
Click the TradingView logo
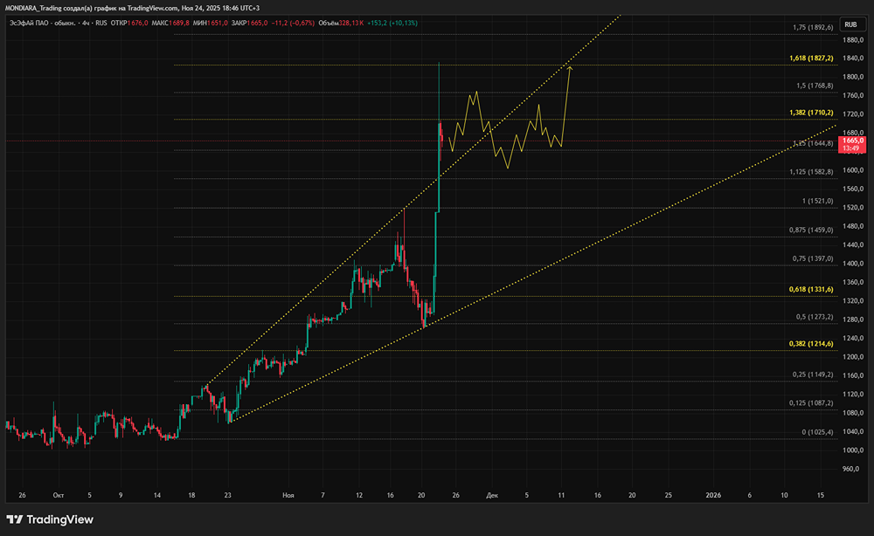[x=50, y=519]
